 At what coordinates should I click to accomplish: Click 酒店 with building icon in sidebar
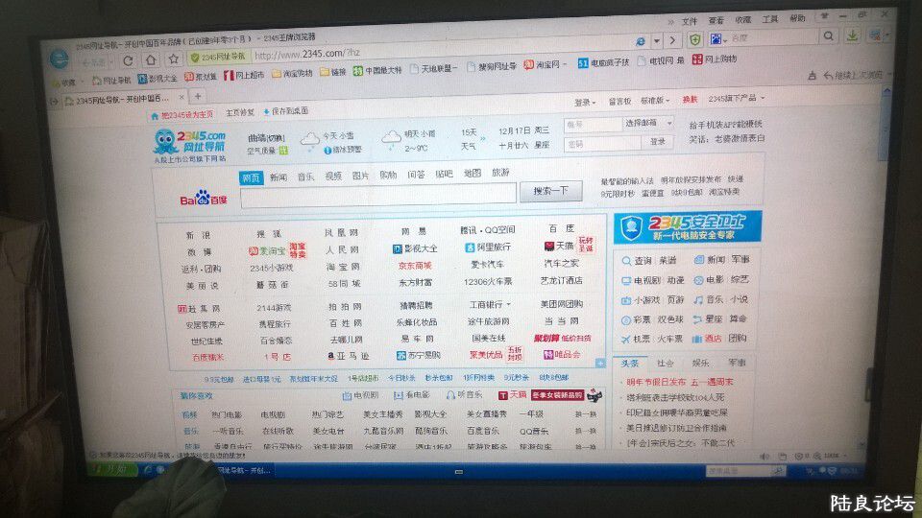706,339
